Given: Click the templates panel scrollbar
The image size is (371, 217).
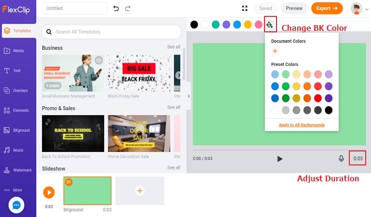Looking at the screenshot, I should point(184,64).
